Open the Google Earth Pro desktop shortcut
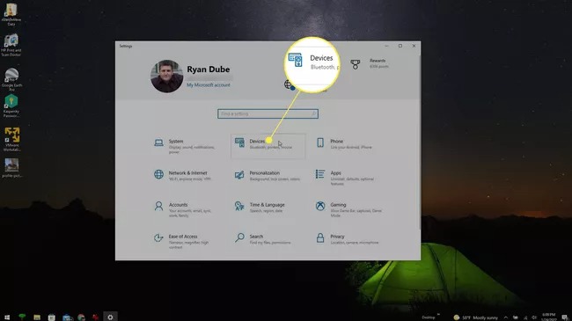The height and width of the screenshot is (321, 572). (11, 79)
